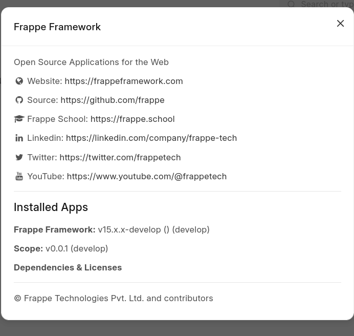This screenshot has height=336, width=354.
Task: Click the GitHub icon beside Source
Action: tap(19, 100)
